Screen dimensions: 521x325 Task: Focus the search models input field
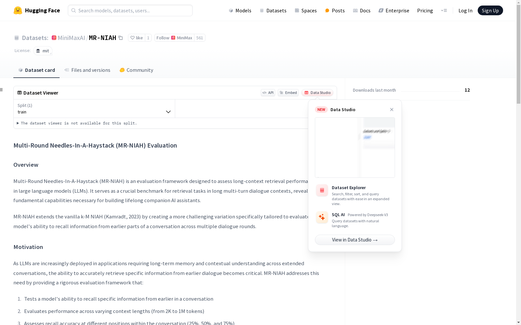130,10
